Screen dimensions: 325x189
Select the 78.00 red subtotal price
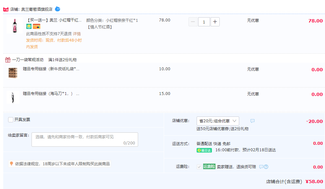(316, 21)
